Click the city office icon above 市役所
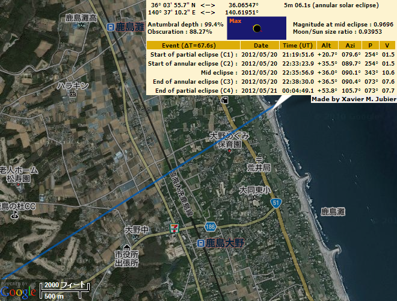This screenshot has width=397, height=301. pos(127,247)
